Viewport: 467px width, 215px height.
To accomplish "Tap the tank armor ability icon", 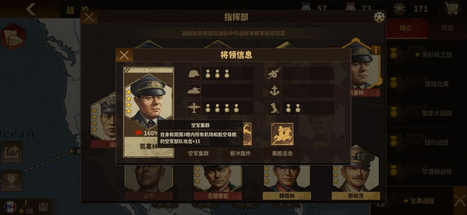I will 194,91.
